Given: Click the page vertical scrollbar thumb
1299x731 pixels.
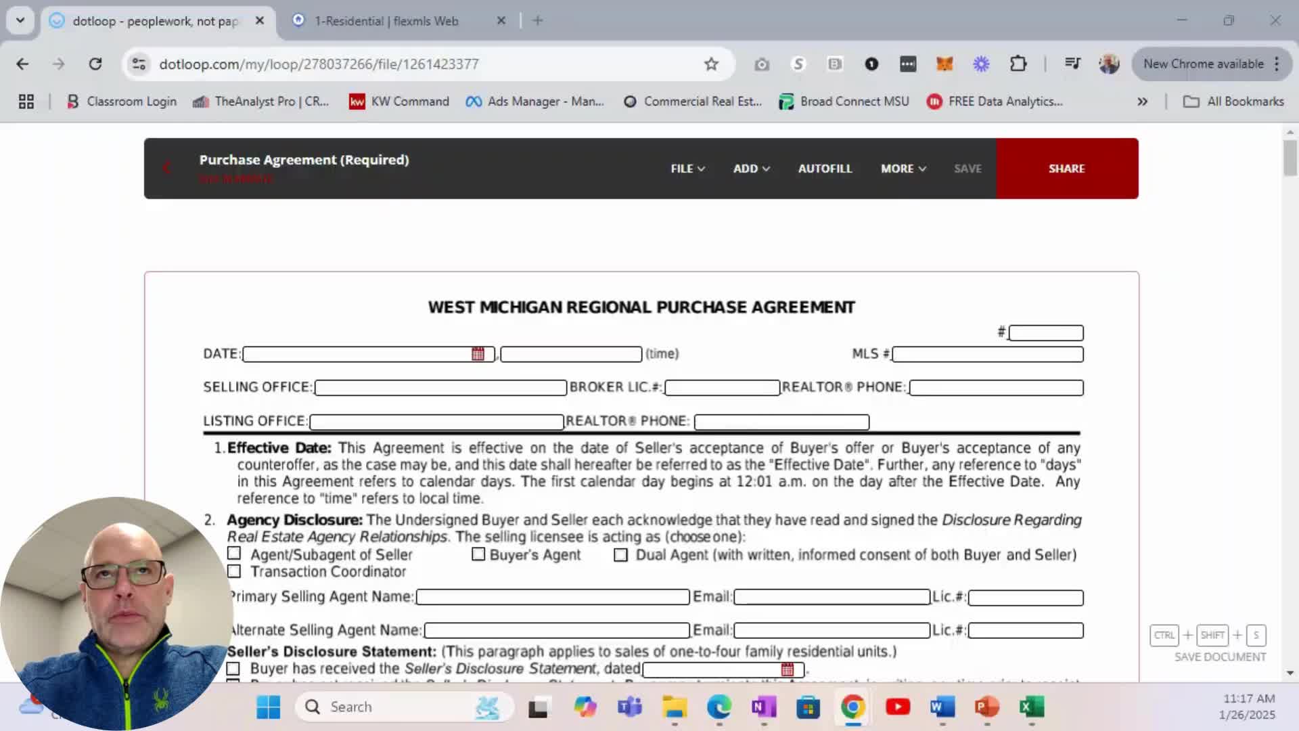Looking at the screenshot, I should 1290,158.
